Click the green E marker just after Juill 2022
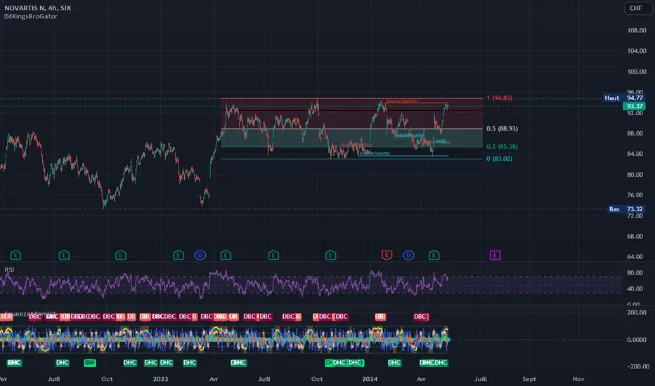 pyautogui.click(x=64, y=255)
